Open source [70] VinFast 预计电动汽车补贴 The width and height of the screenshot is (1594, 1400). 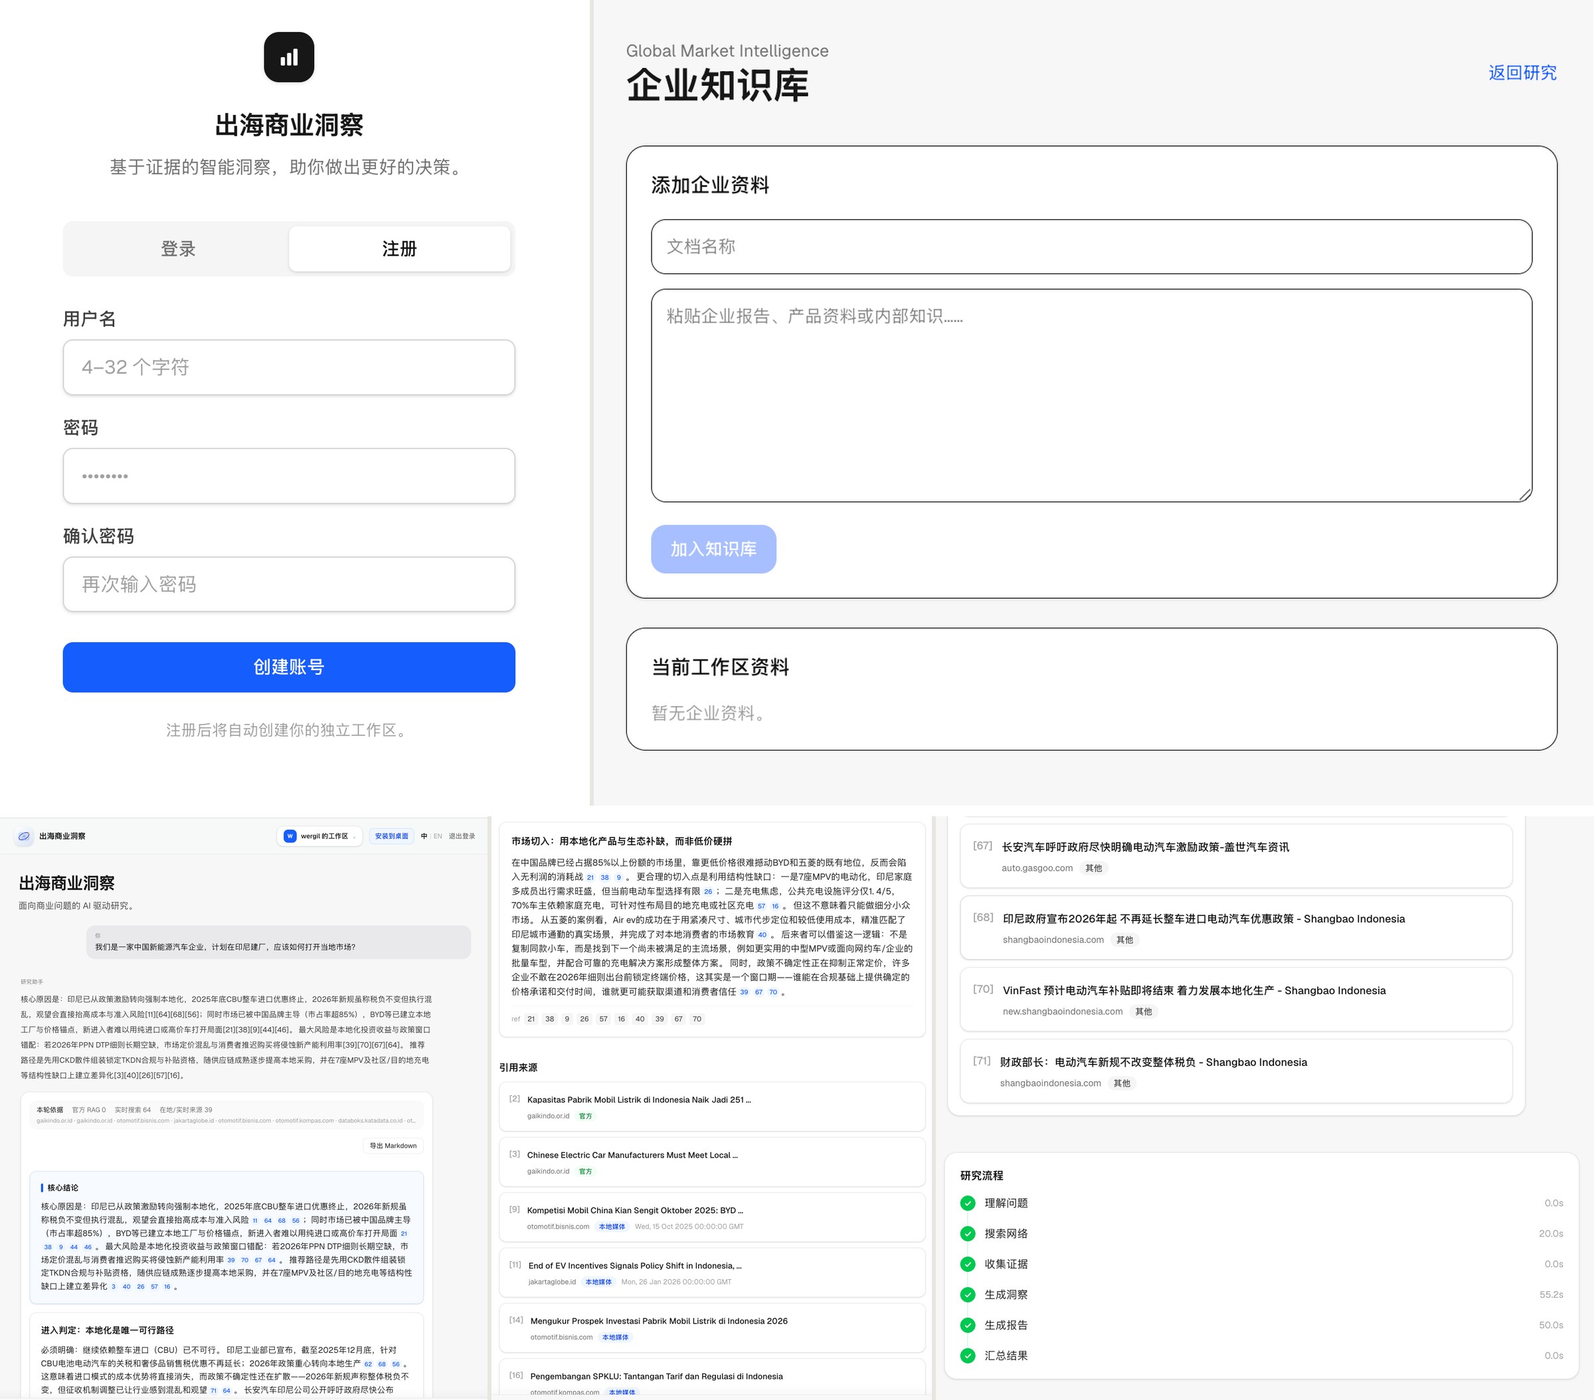coord(1236,999)
